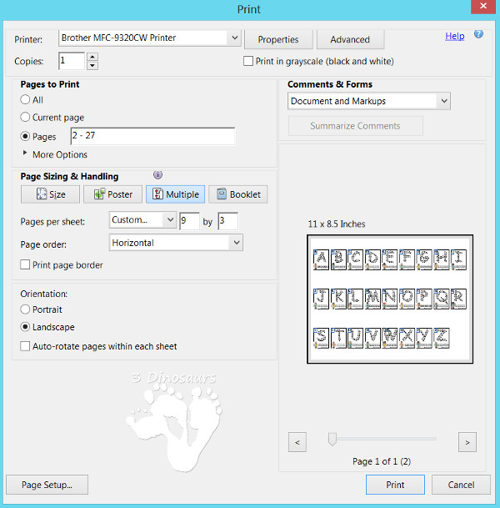
Task: Open the Printer selection dropdown
Action: pyautogui.click(x=233, y=38)
